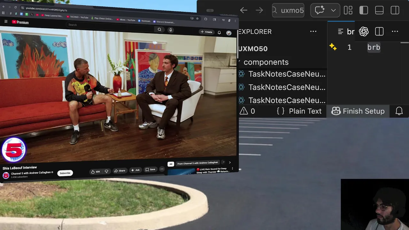Dislike the video with thumbs down

(106, 171)
